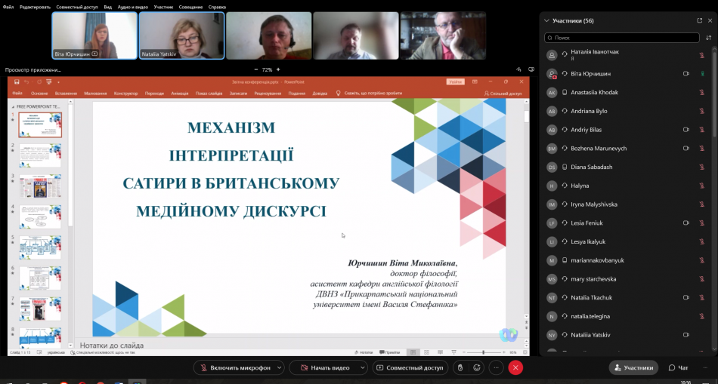Open video options dropdown arrow
The image size is (718, 384).
pos(362,367)
